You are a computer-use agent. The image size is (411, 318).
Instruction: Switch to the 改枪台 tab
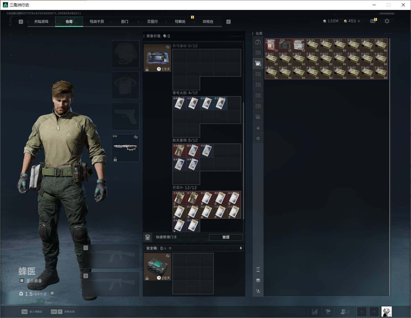click(208, 21)
